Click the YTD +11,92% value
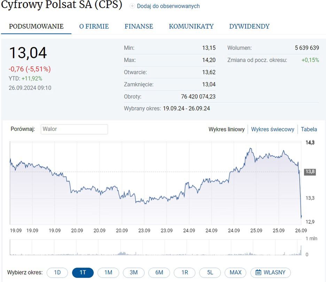 point(32,79)
